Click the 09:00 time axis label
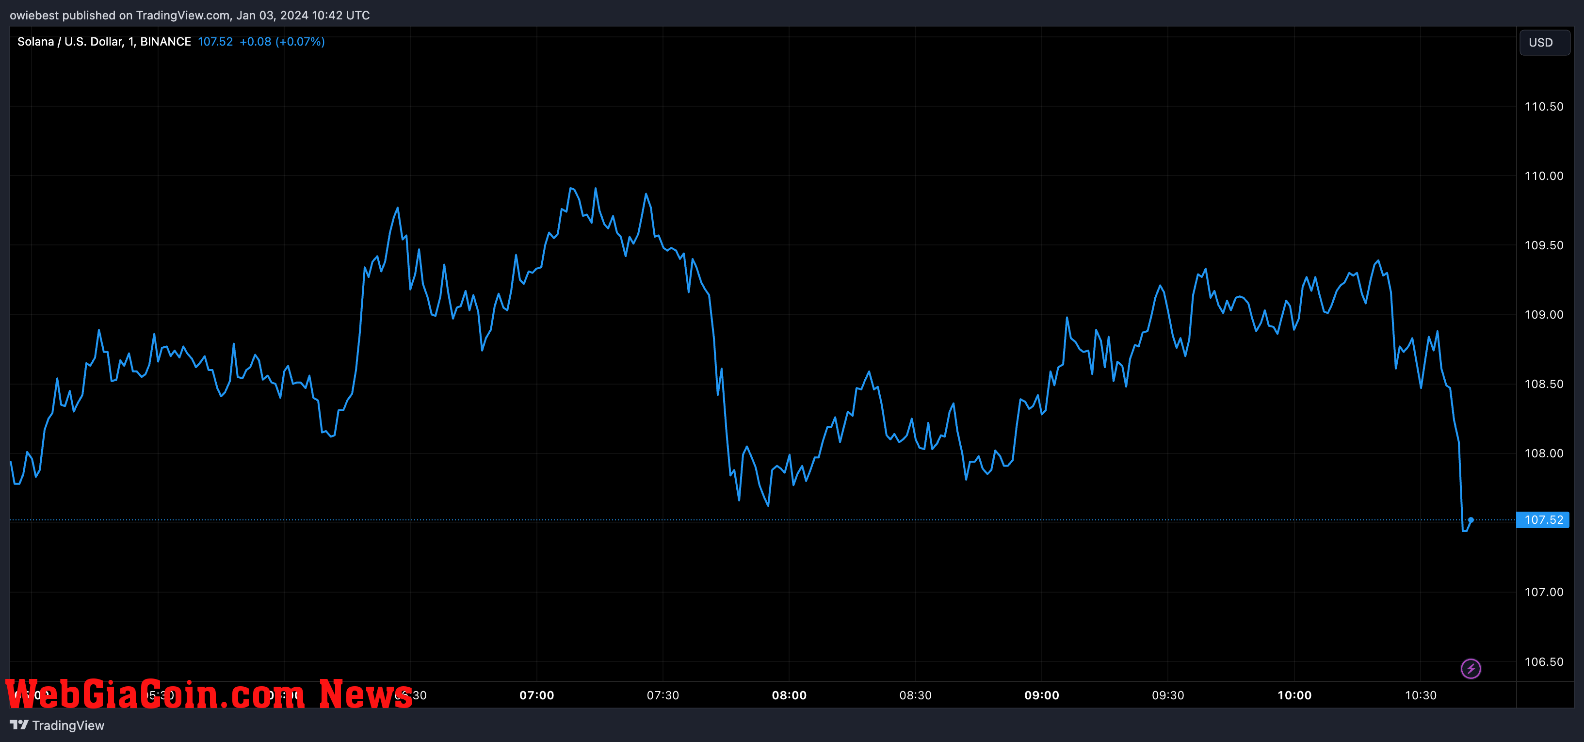The height and width of the screenshot is (742, 1584). [1042, 695]
